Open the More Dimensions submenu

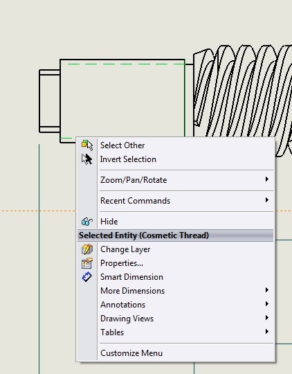[x=175, y=291]
